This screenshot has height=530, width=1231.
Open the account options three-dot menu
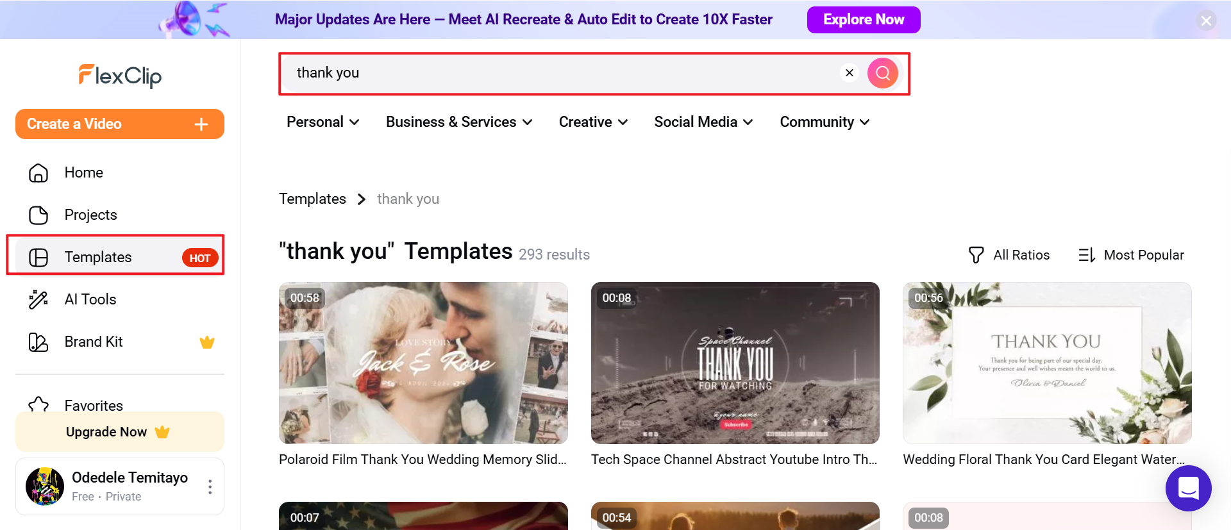210,487
